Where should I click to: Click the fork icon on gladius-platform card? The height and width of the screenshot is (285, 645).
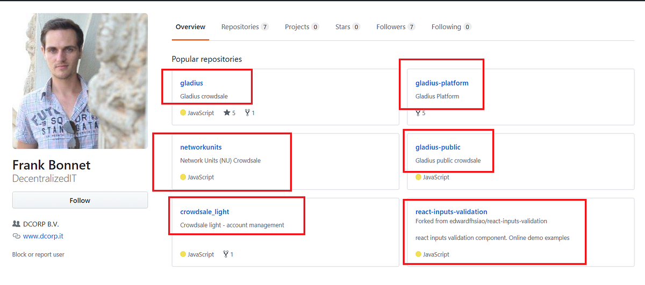pos(418,113)
